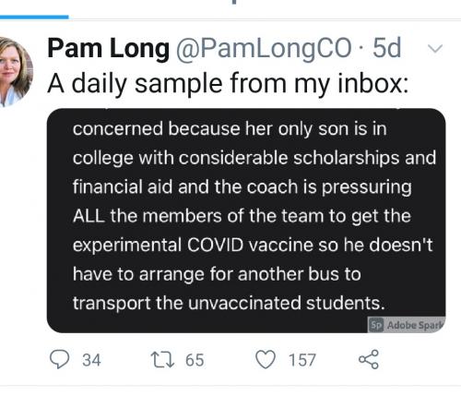Click the retweet count 65

pyautogui.click(x=195, y=360)
